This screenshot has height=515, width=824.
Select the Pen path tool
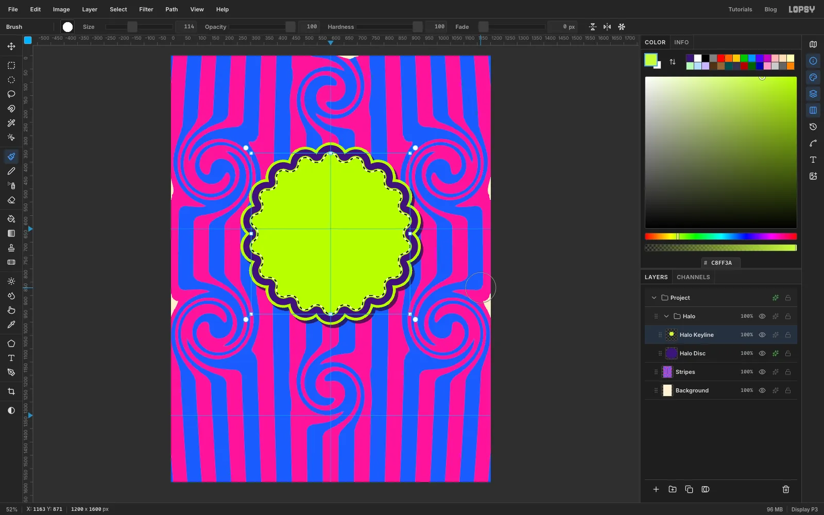click(11, 372)
